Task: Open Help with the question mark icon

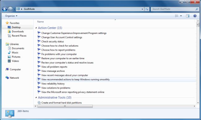Action: pyautogui.click(x=195, y=16)
